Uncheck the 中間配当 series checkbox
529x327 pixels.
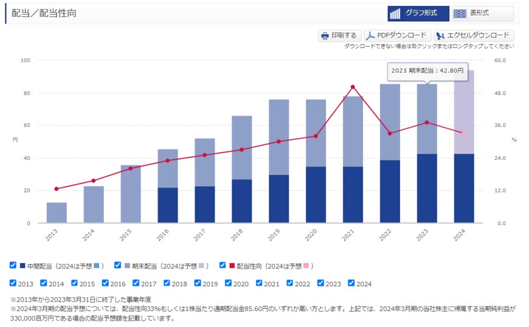click(13, 266)
